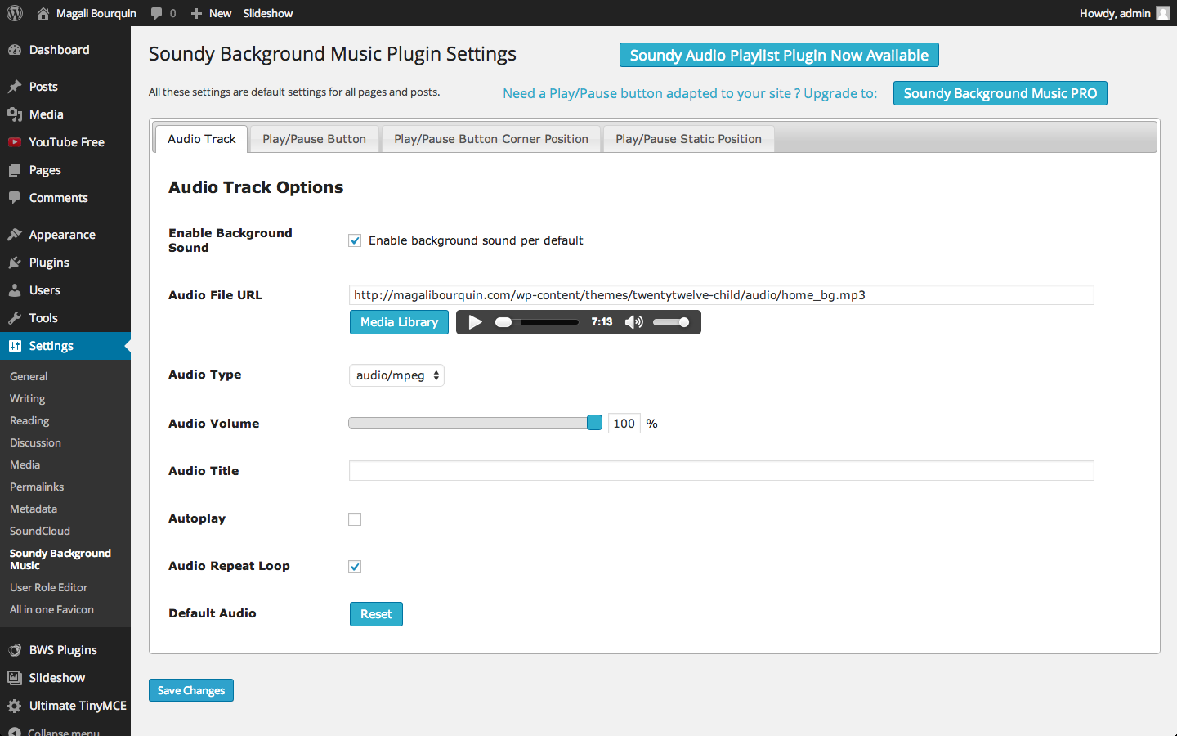This screenshot has width=1177, height=736.
Task: Toggle Enable background sound per default checkbox
Action: [355, 240]
